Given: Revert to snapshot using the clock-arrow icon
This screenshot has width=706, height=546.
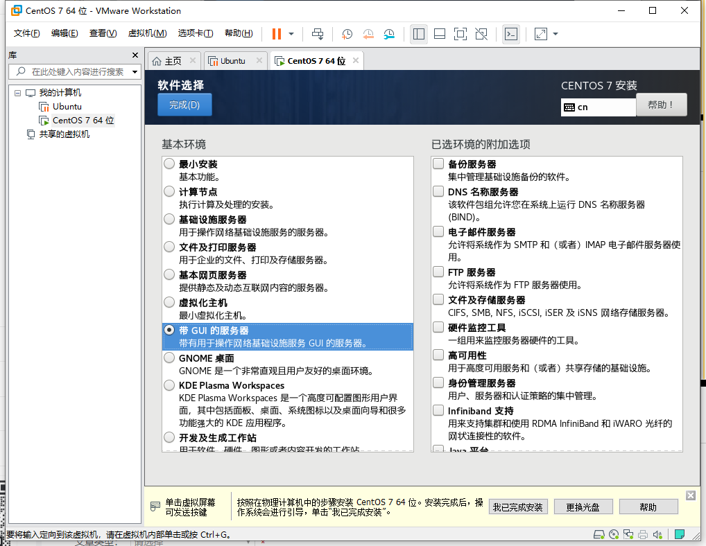Looking at the screenshot, I should [x=368, y=34].
